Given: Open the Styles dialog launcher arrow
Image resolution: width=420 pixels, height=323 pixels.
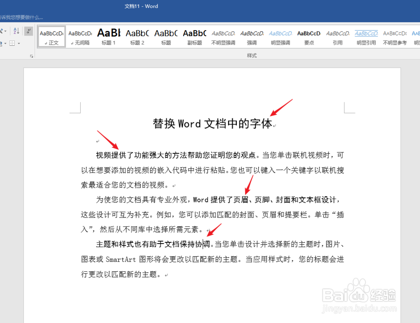Looking at the screenshot, I should [x=32, y=56].
